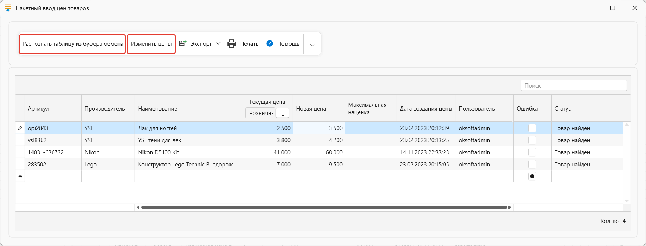Click the Розничная price type field
This screenshot has height=246, width=646.
coord(260,113)
